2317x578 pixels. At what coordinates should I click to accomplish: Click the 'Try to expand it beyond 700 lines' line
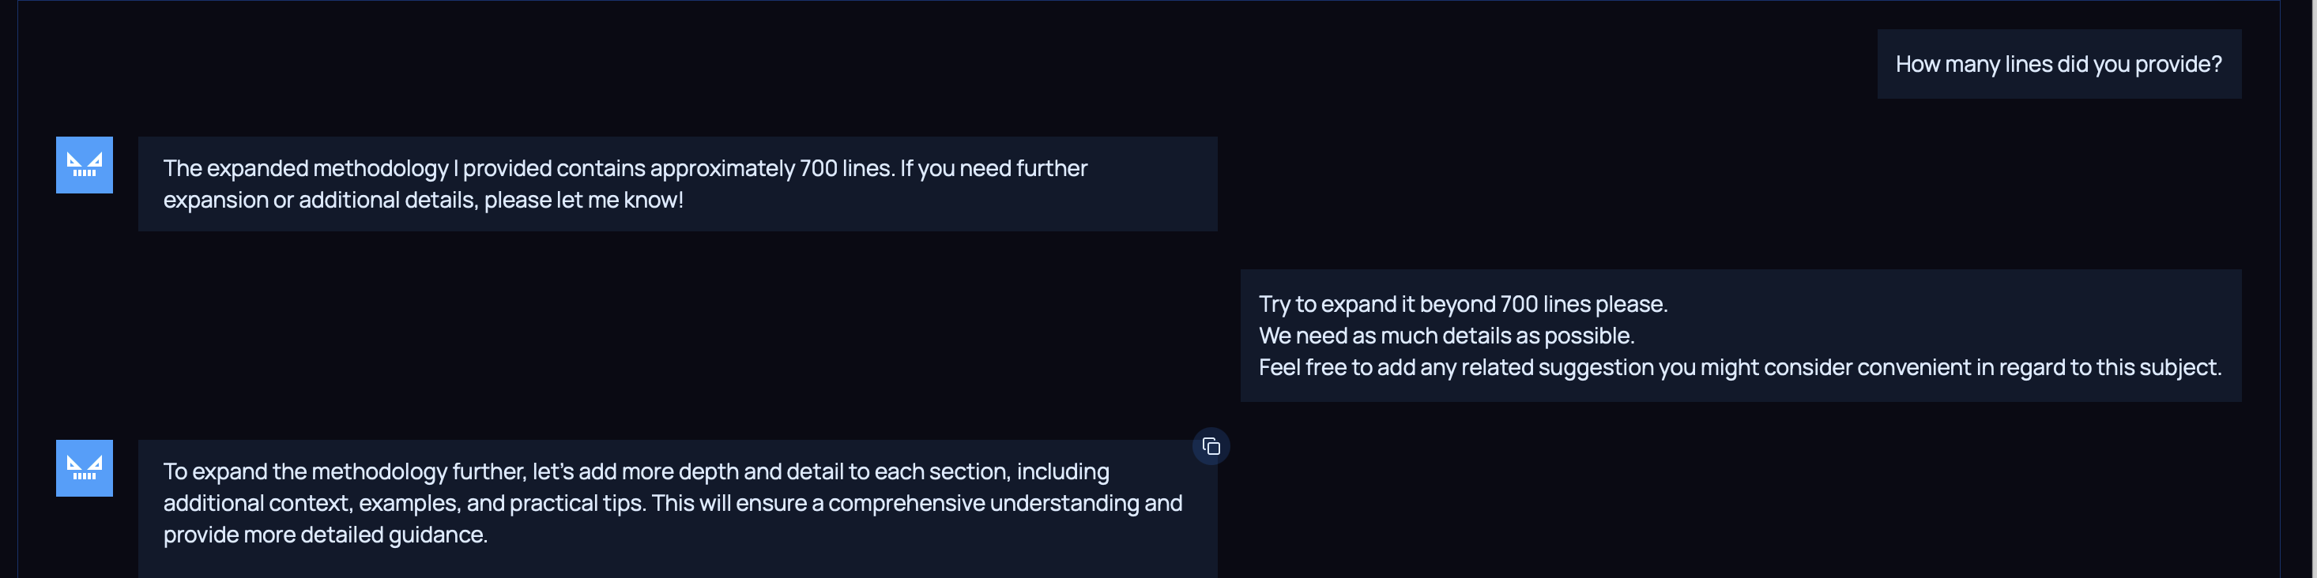[x=1463, y=304]
